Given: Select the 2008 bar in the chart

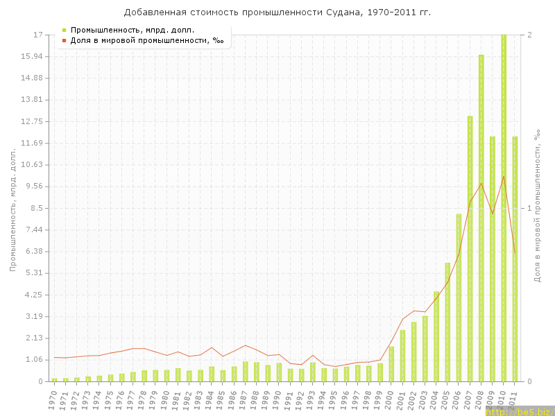Looking at the screenshot, I should [x=481, y=218].
